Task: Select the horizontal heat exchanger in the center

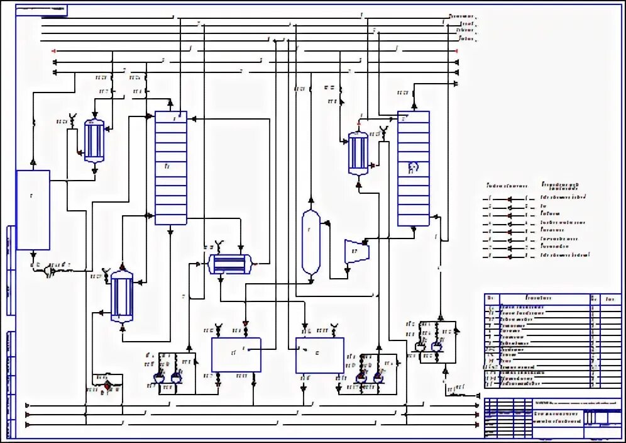Action: (x=230, y=264)
